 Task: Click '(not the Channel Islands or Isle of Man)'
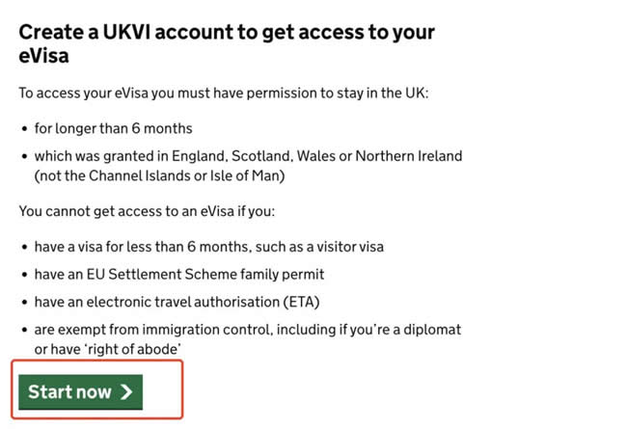(x=159, y=175)
